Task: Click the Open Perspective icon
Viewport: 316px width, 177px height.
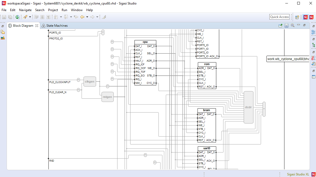Action: (297, 17)
